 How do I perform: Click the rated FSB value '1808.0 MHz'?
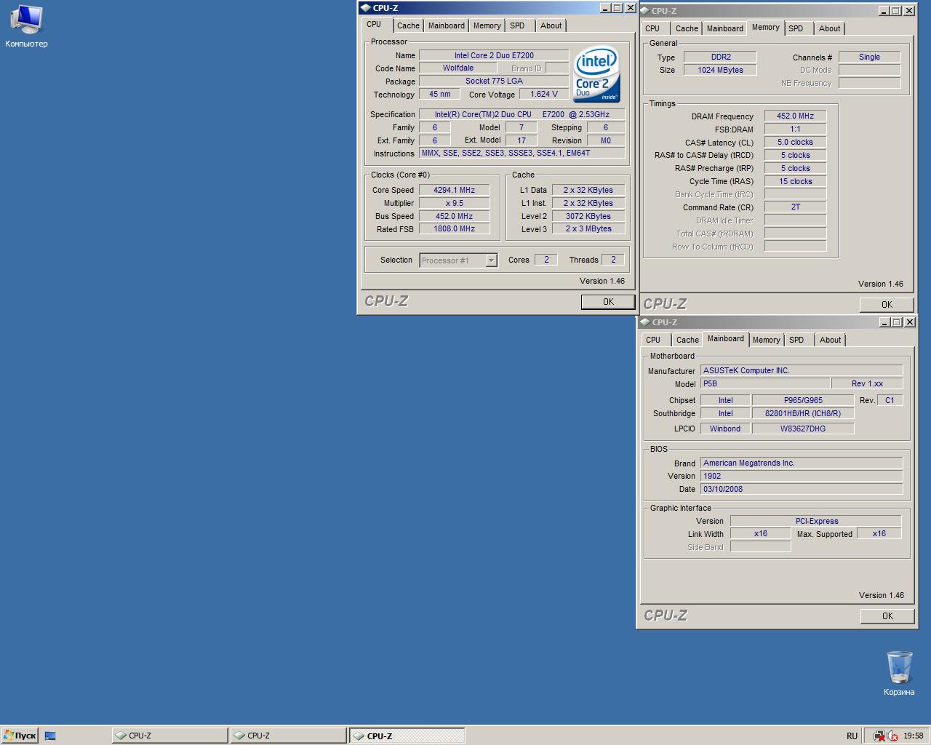[x=454, y=229]
